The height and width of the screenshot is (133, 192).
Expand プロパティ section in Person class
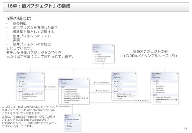(66, 126)
